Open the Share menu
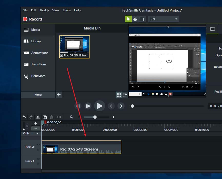222x179 pixels. pyautogui.click(x=66, y=10)
